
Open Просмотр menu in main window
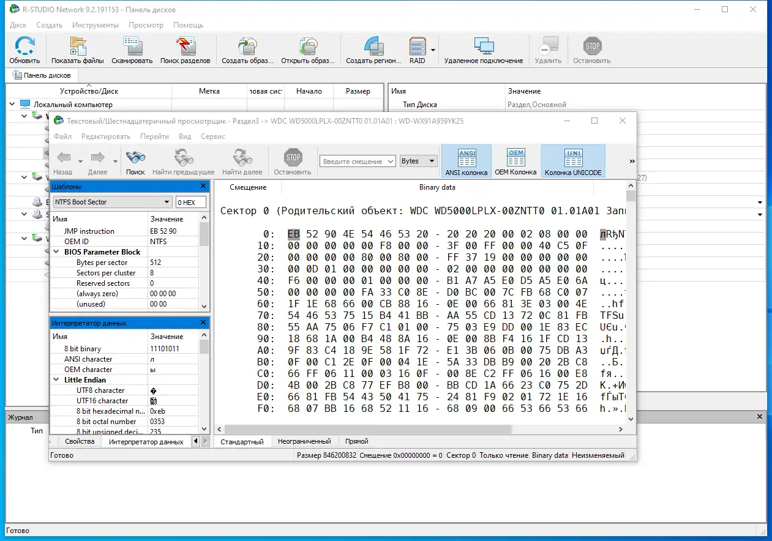click(146, 25)
